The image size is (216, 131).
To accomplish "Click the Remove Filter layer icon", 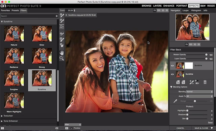I will [183, 82].
